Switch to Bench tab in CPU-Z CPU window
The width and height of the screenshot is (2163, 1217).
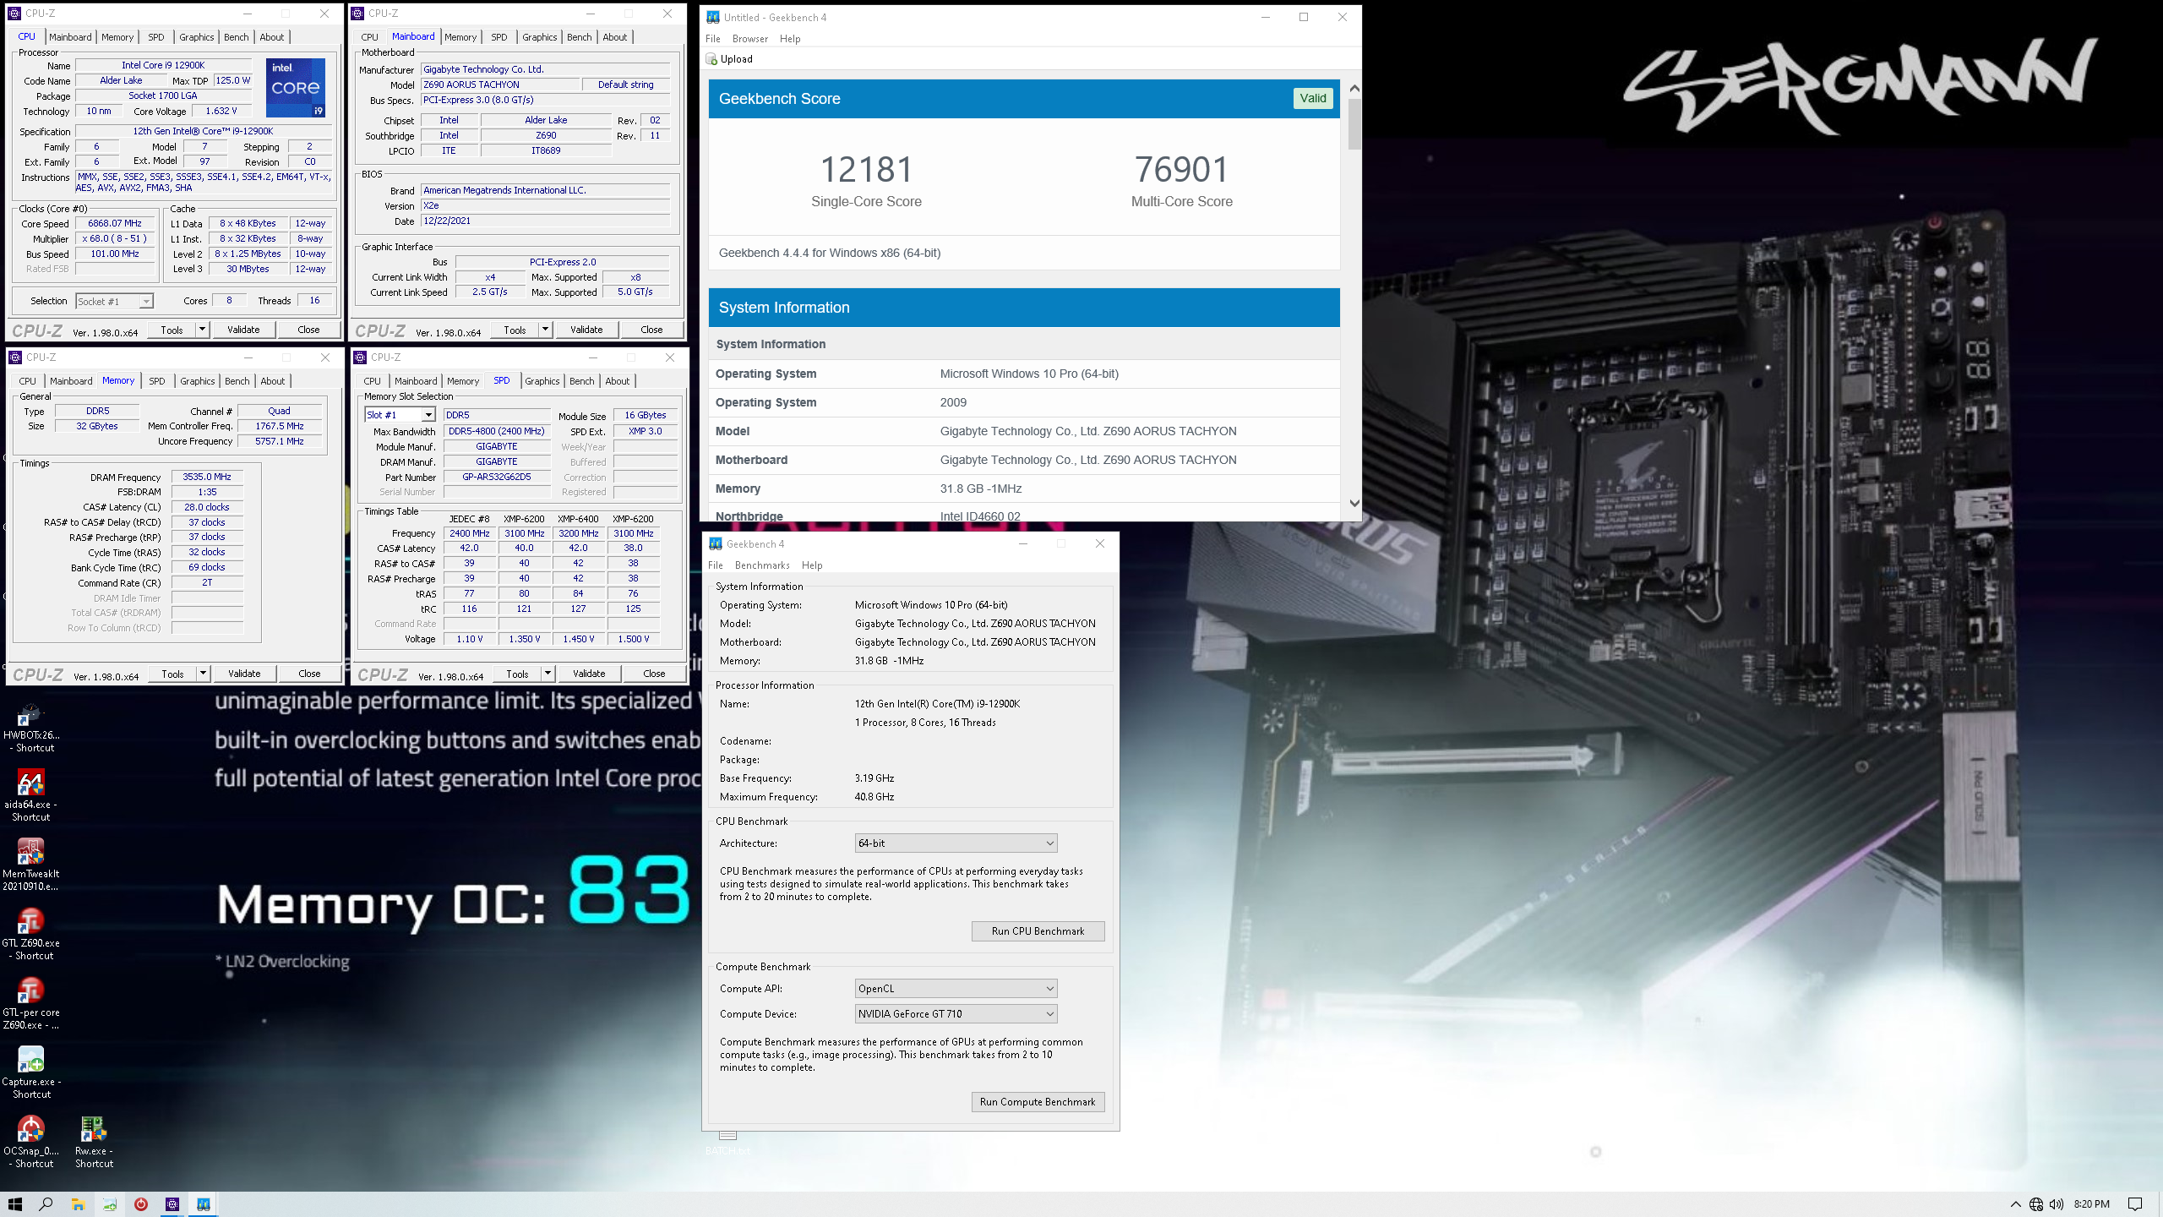[x=237, y=37]
